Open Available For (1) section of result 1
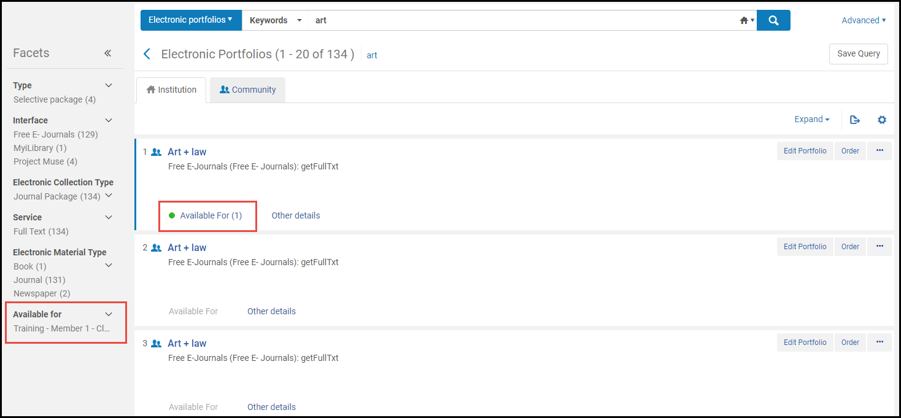This screenshot has width=901, height=418. [206, 215]
